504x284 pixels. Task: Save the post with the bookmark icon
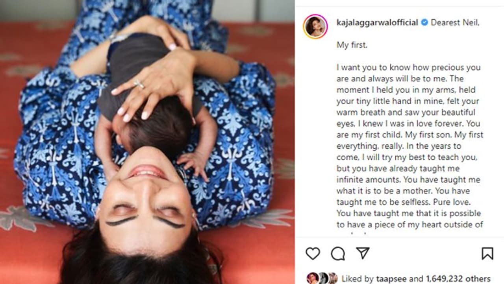click(487, 254)
